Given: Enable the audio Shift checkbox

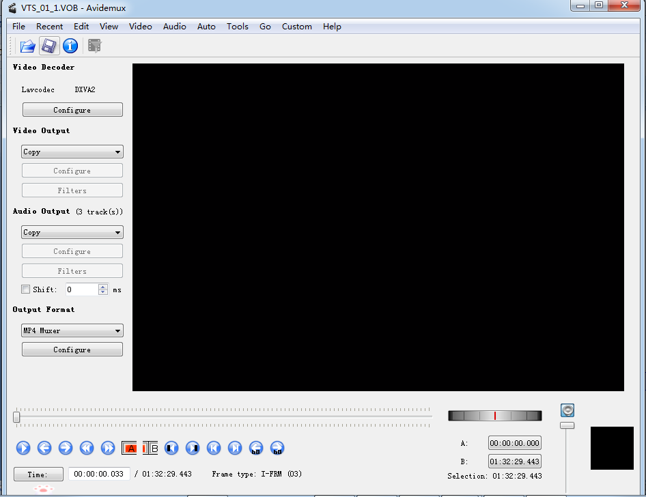Looking at the screenshot, I should 26,289.
